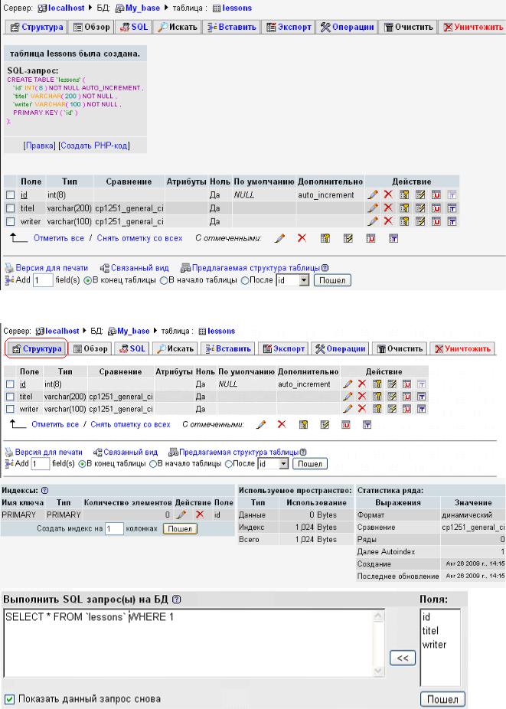This screenshot has width=506, height=709.
Task: Open help icon beside Выполнить SQL запрос(ы) на БД
Action: 177,600
